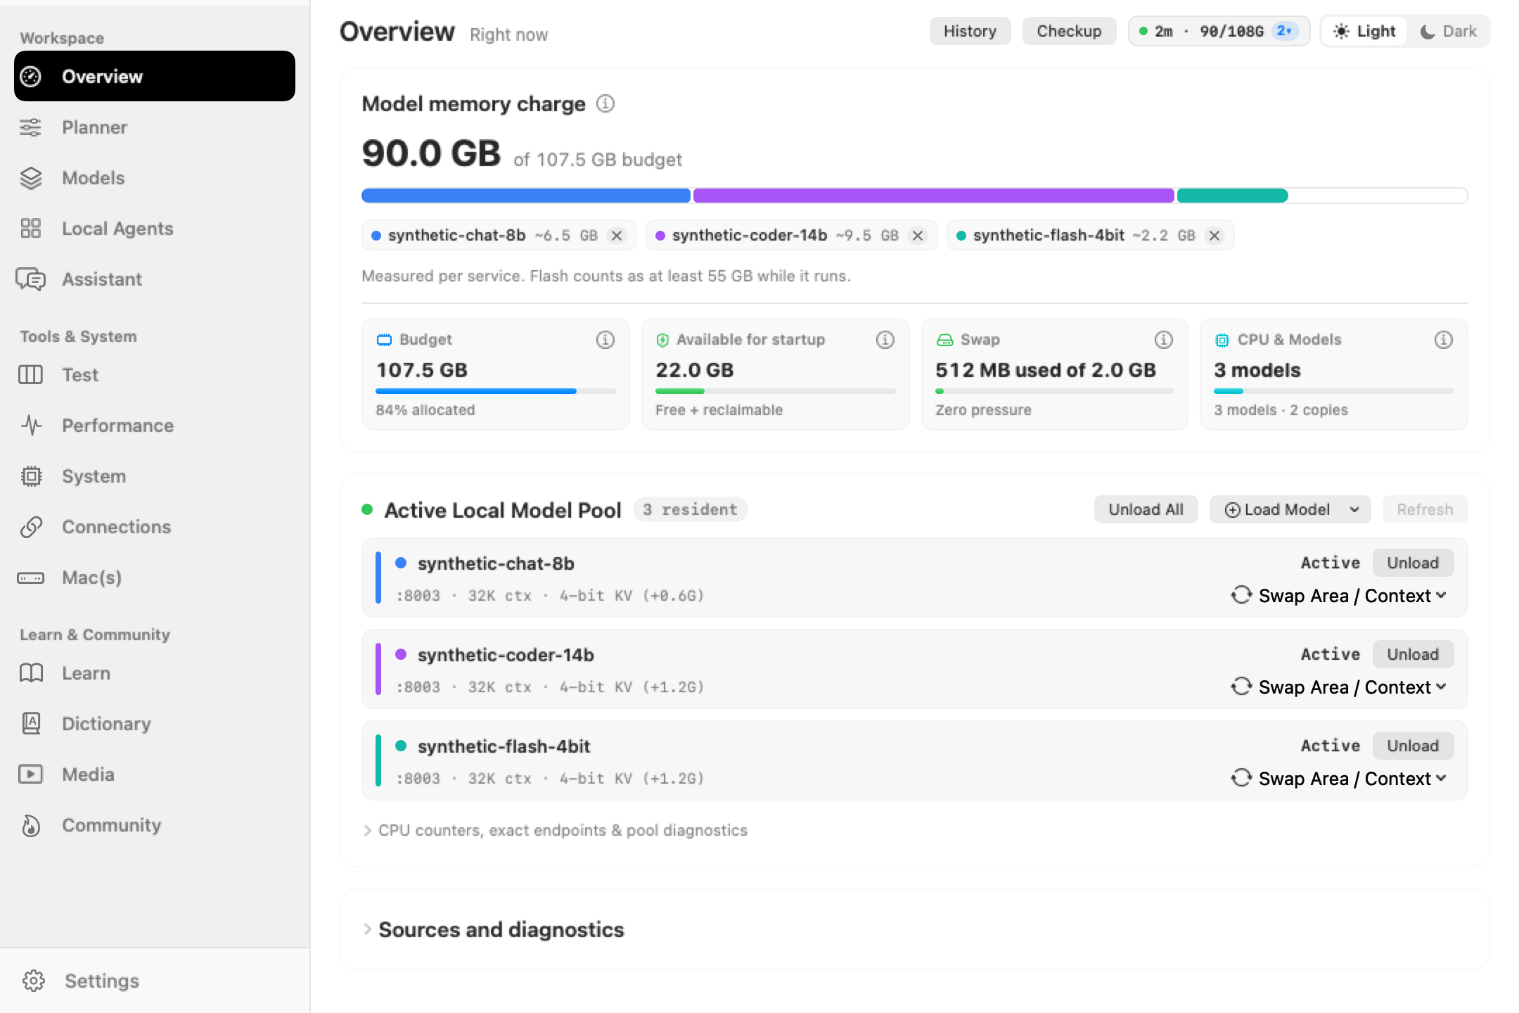Unload the synthetic-chat-8b model
This screenshot has height=1013, width=1519.
point(1413,563)
